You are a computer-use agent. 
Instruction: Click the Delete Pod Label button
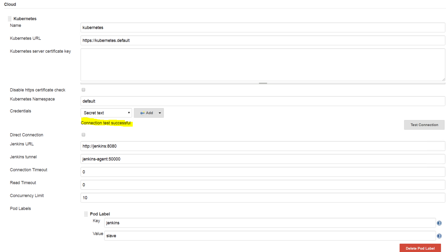[x=420, y=248]
